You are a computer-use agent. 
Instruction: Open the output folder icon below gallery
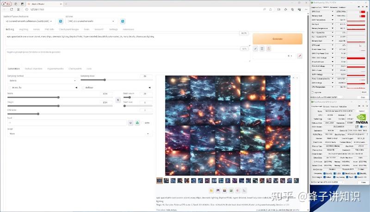click(x=211, y=190)
